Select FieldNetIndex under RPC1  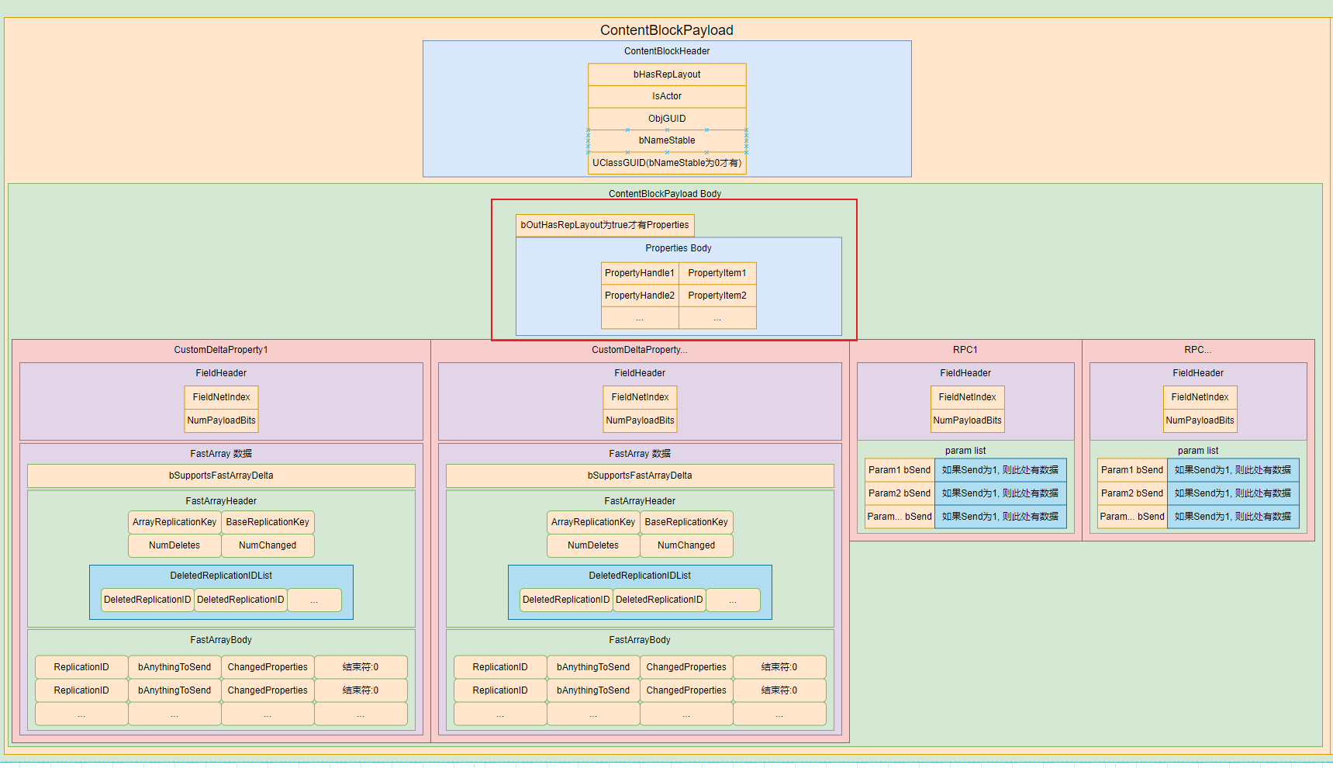pos(967,397)
